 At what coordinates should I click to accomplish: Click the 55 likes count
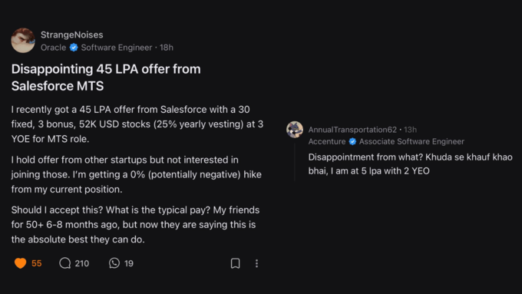click(x=37, y=263)
